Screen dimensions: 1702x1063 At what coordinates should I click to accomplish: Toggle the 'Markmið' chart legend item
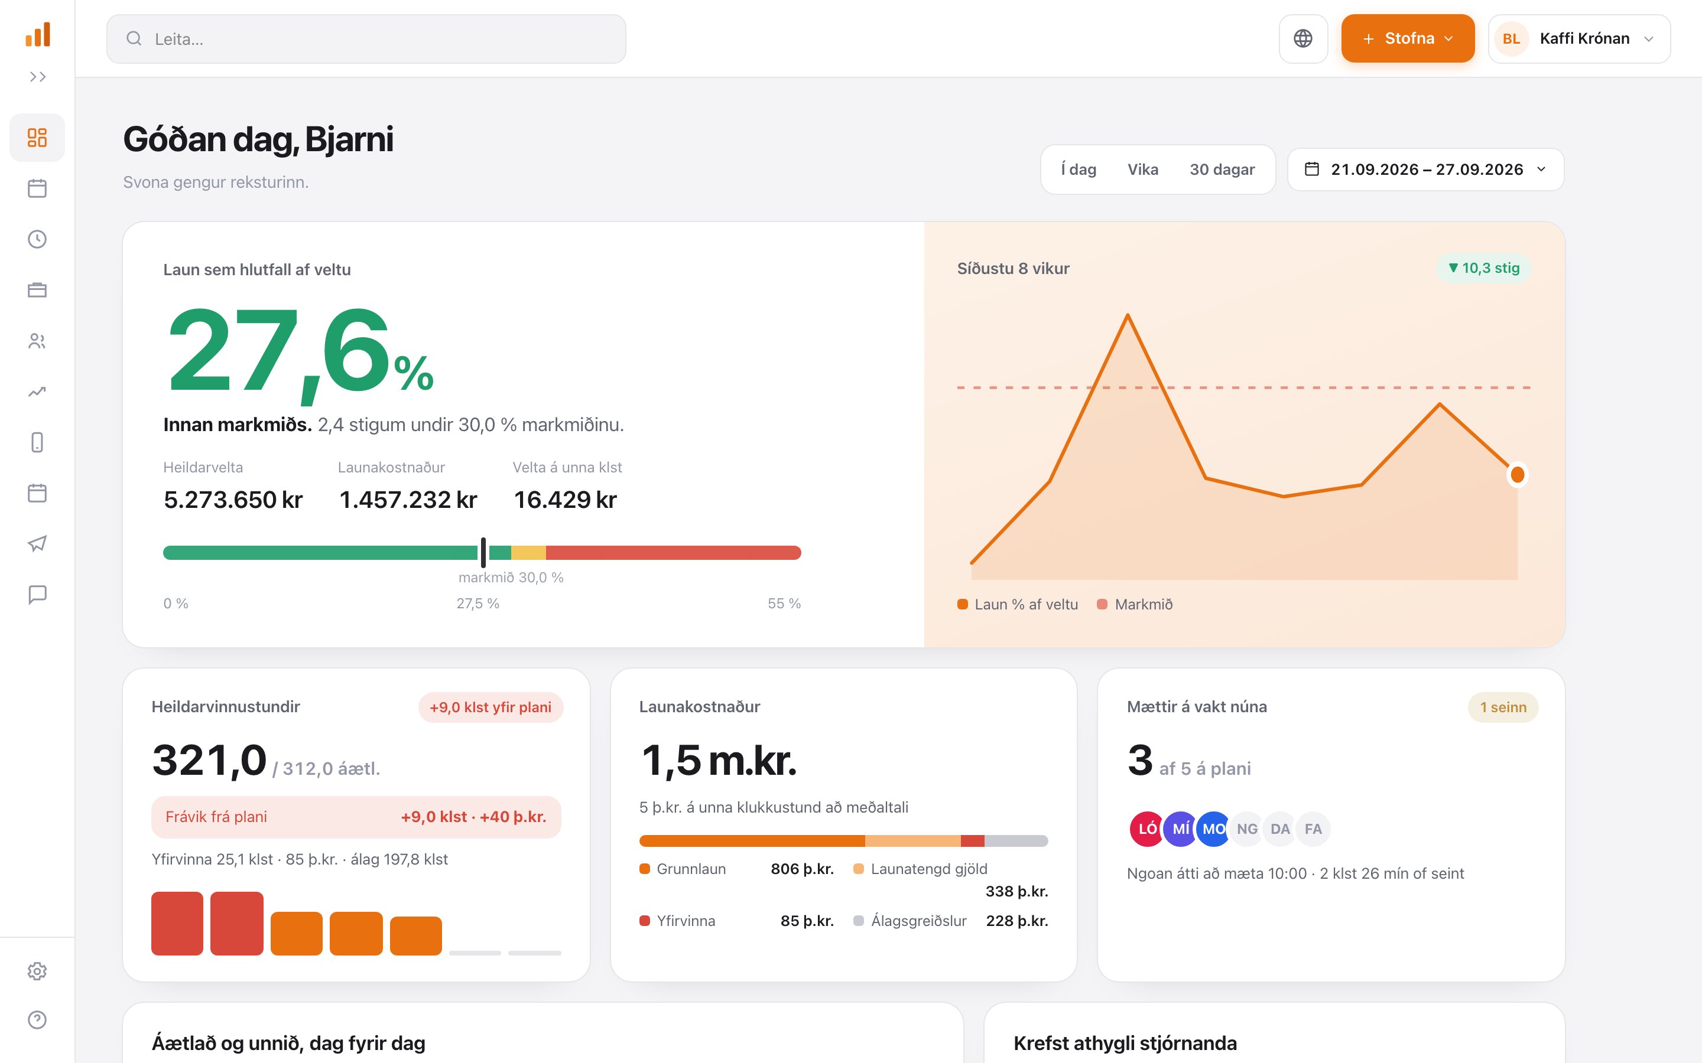[x=1135, y=604]
